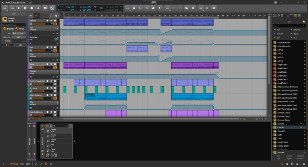Switch to the MIX view tab
This screenshot has width=308, height=167.
click(x=22, y=164)
